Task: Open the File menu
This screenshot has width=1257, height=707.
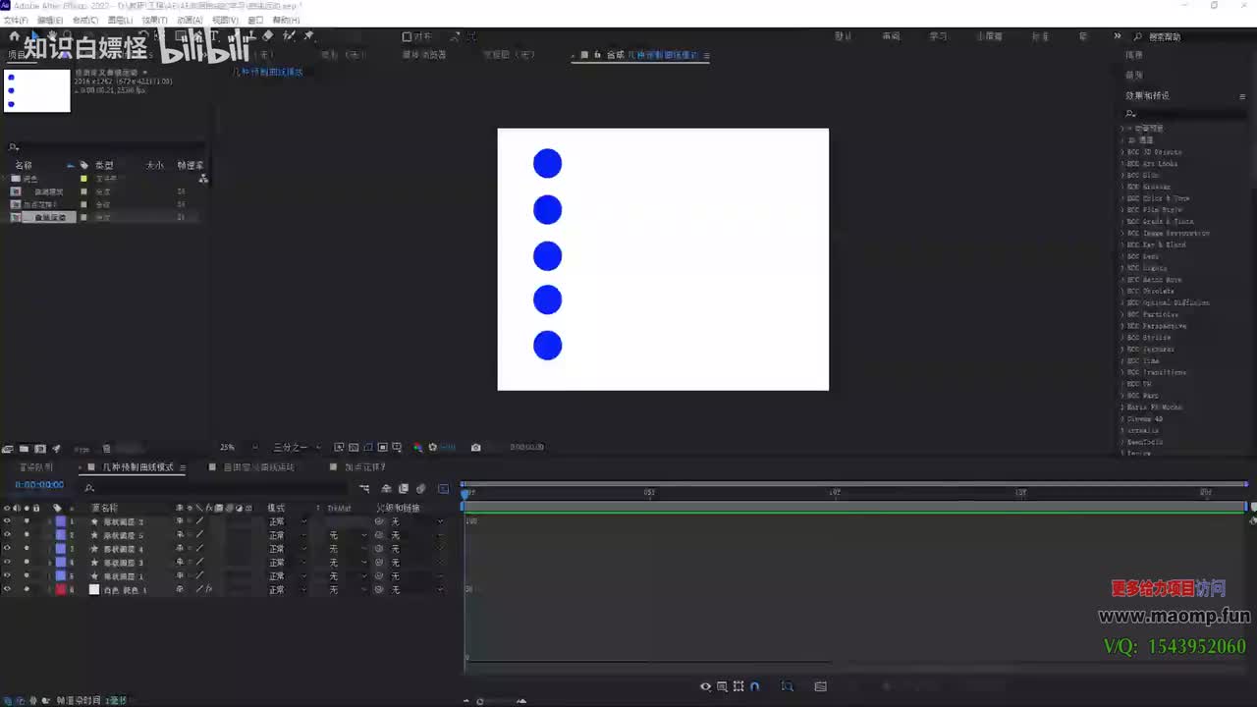Action: (x=15, y=20)
